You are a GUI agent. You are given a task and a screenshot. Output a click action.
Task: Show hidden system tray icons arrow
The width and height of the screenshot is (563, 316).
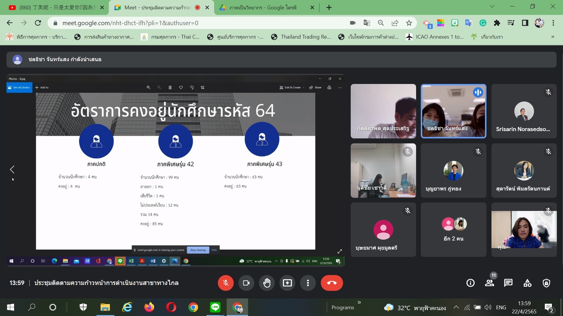point(456,307)
